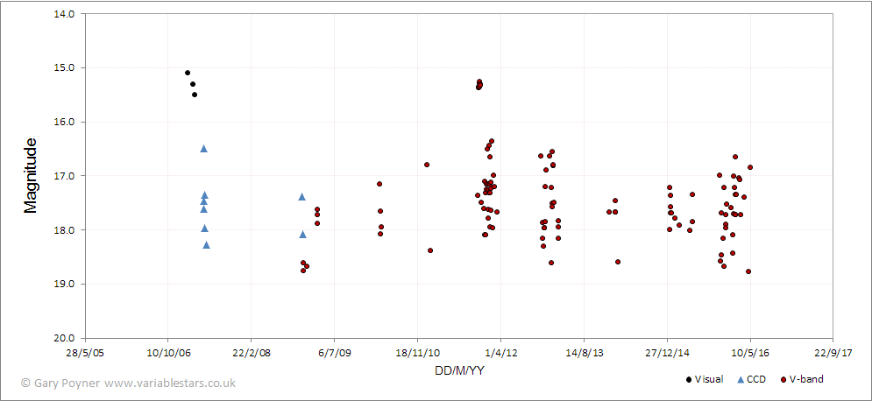Click the Gary Poyner copyright text
This screenshot has width=872, height=401.
(67, 383)
